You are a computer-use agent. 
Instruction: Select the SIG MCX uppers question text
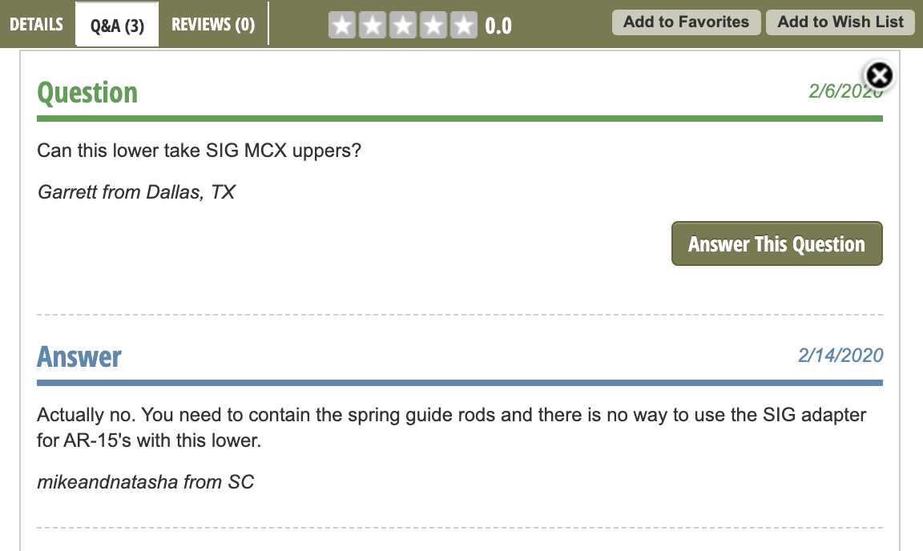tap(199, 151)
